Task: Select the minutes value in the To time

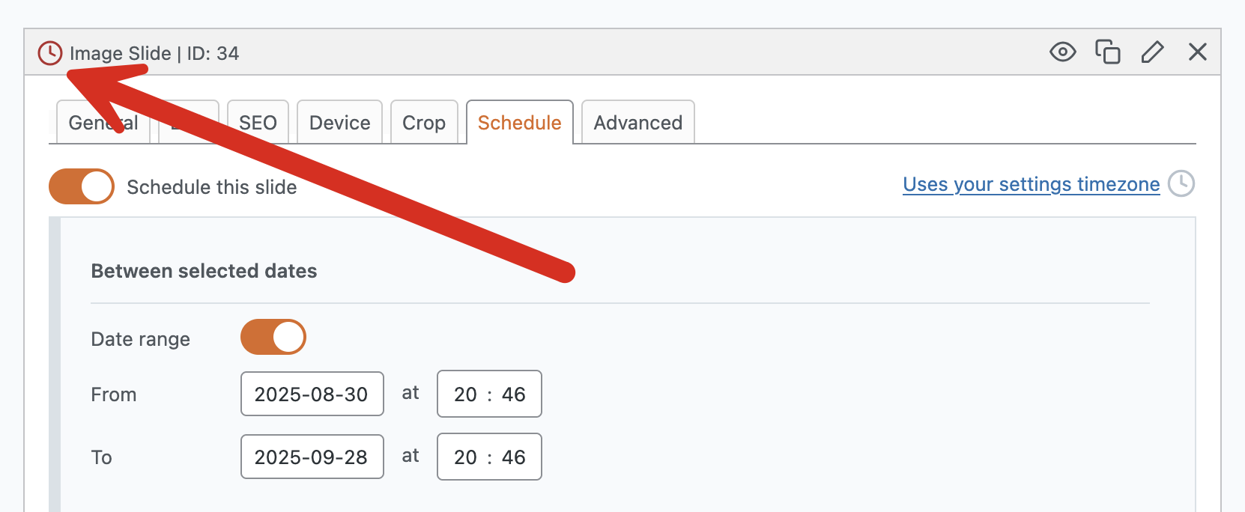Action: [513, 457]
